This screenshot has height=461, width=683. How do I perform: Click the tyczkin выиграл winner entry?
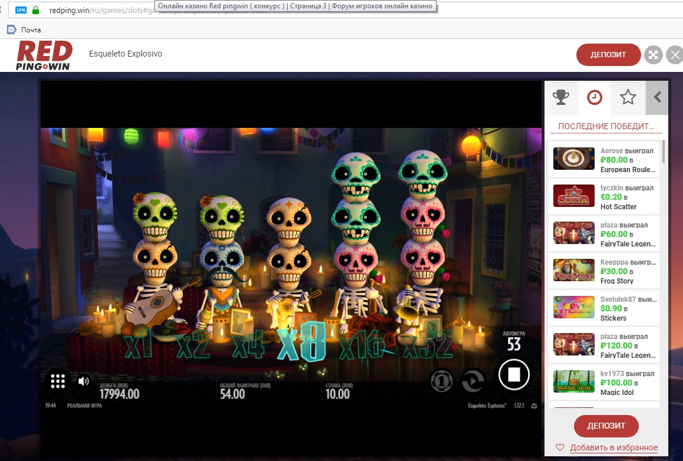[x=604, y=196]
